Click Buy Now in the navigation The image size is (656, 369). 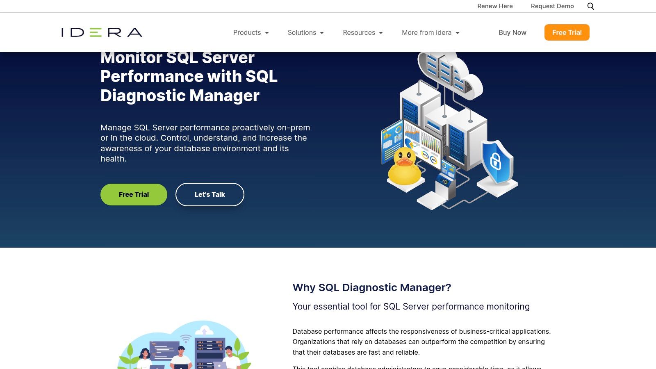(x=512, y=32)
